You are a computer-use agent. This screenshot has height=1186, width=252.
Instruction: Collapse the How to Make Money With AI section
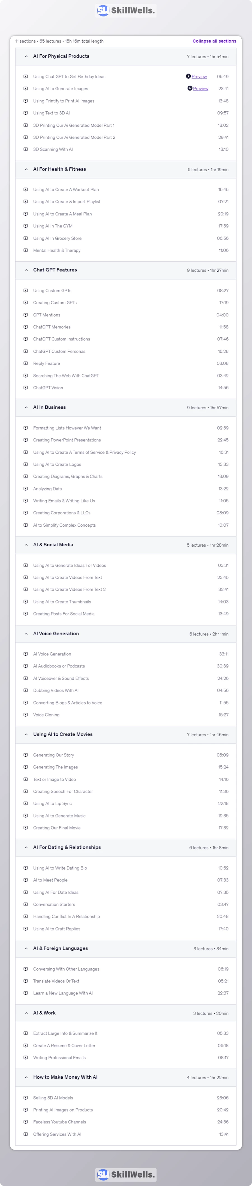tap(26, 1077)
